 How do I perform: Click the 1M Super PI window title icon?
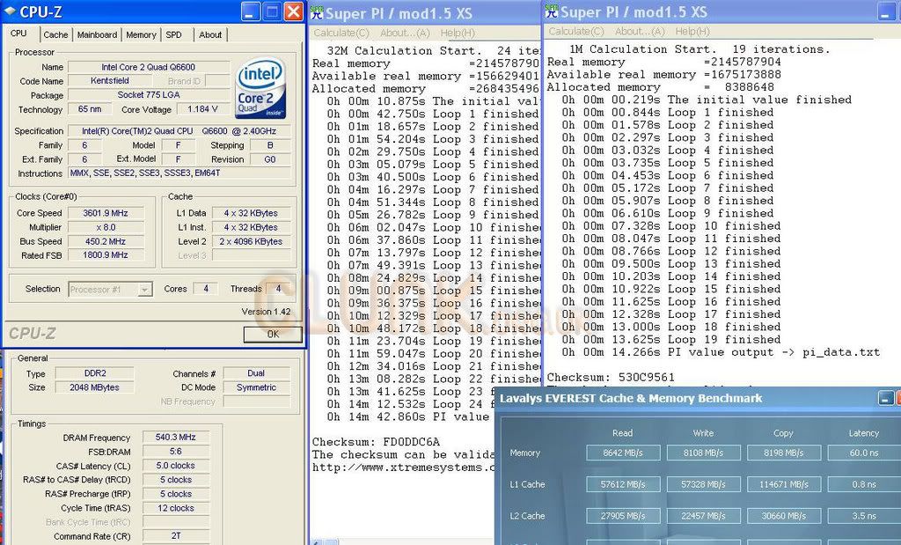(x=552, y=11)
